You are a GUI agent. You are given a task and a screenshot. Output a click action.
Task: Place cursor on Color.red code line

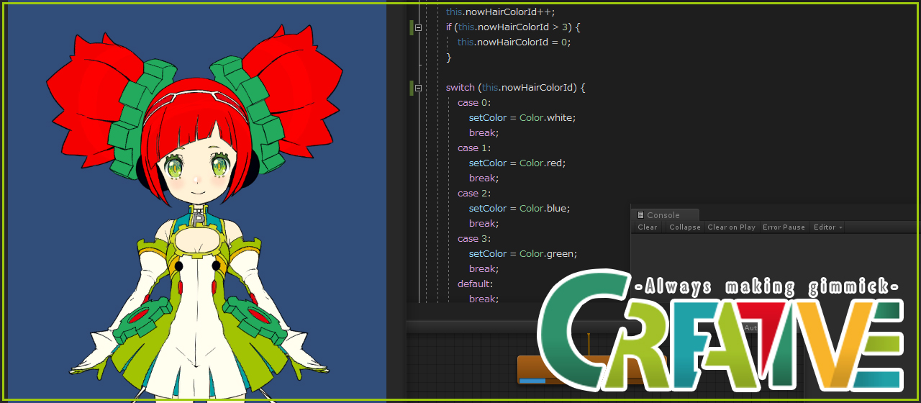coord(517,163)
